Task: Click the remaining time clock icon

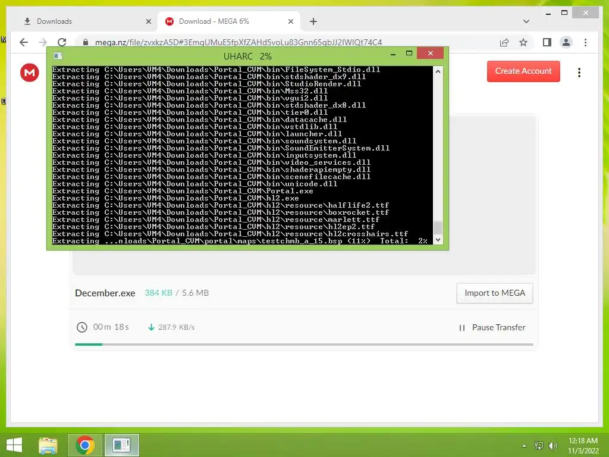Action: click(82, 327)
